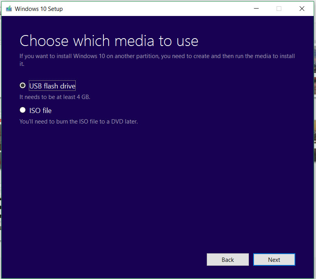Click 'It needs to be at least 4 GB.' text
Screen dimensions: 316x279
point(55,97)
